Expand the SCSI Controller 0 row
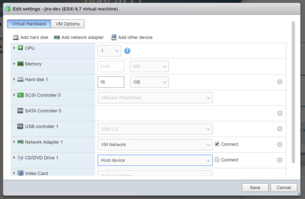 [x=14, y=95]
